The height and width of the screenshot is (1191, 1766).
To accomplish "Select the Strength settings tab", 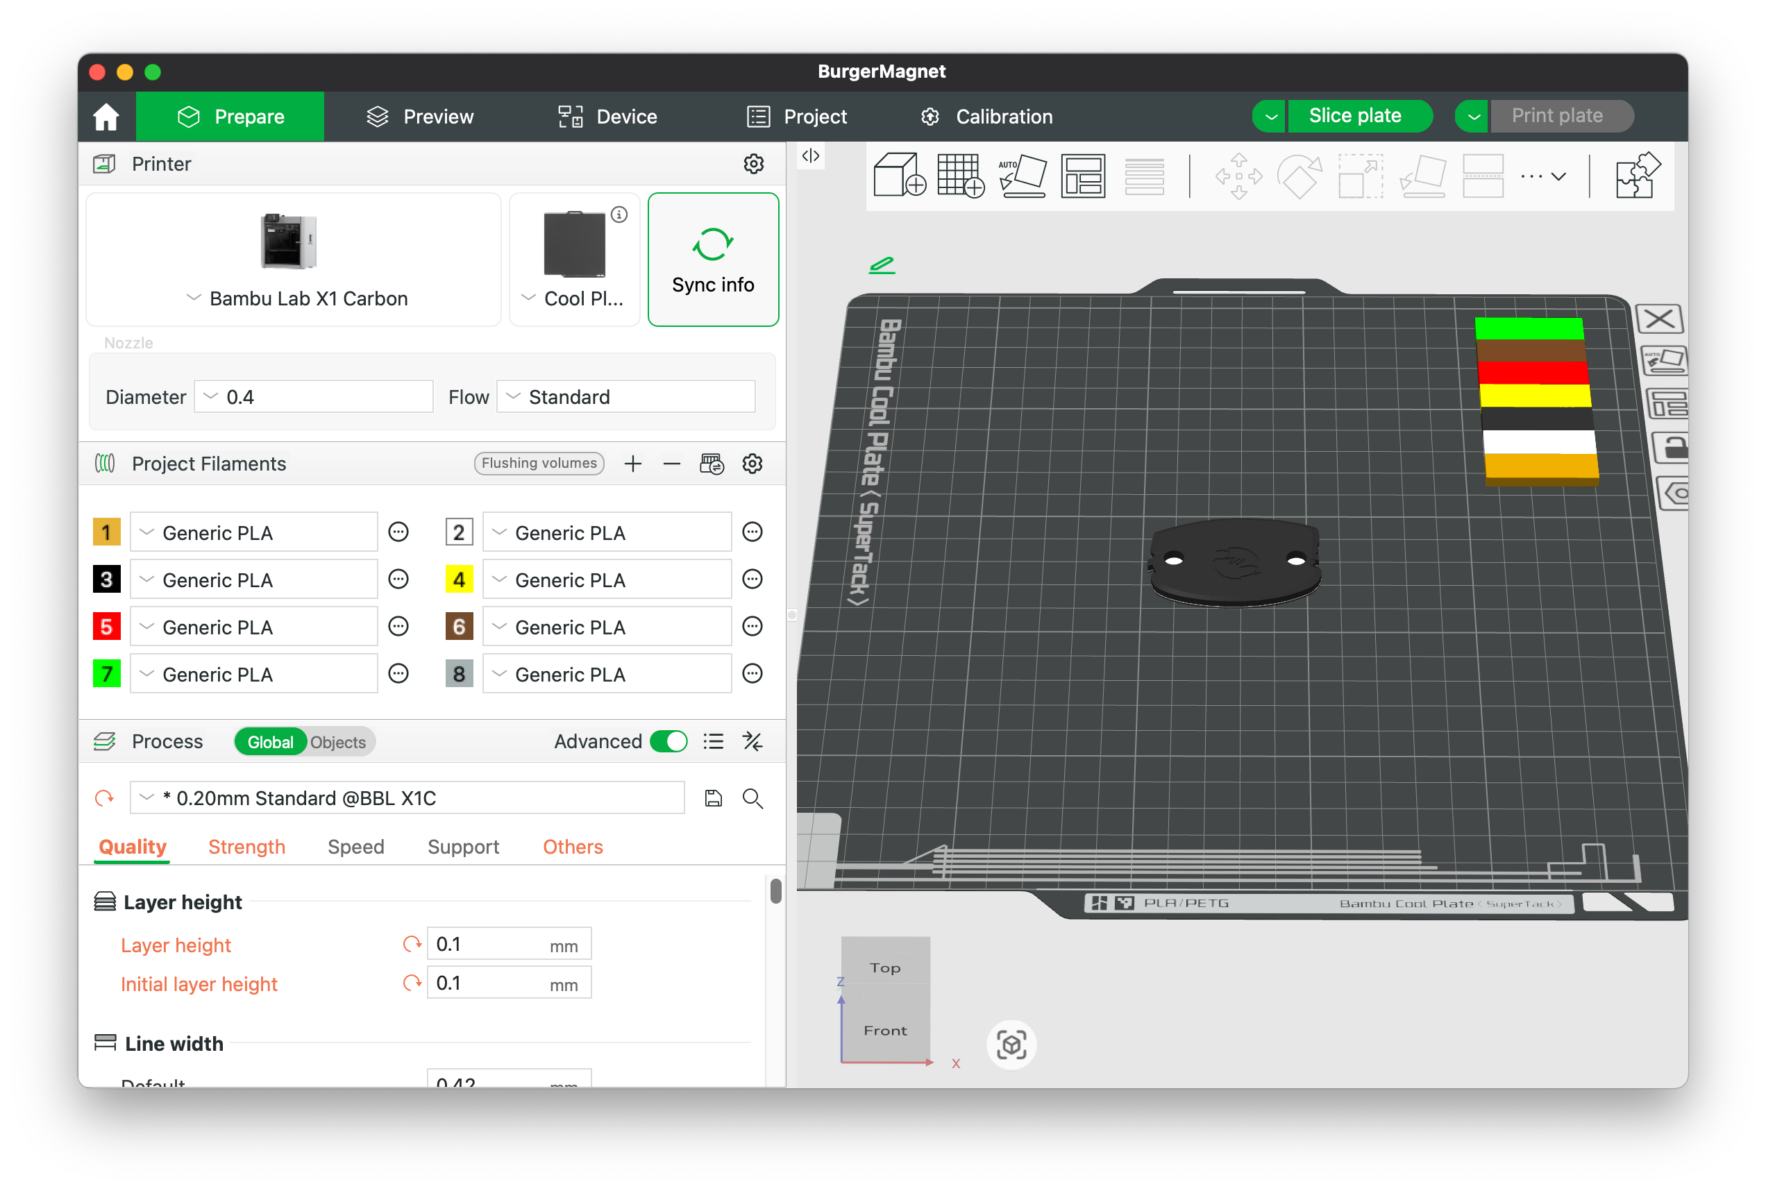I will tap(247, 846).
